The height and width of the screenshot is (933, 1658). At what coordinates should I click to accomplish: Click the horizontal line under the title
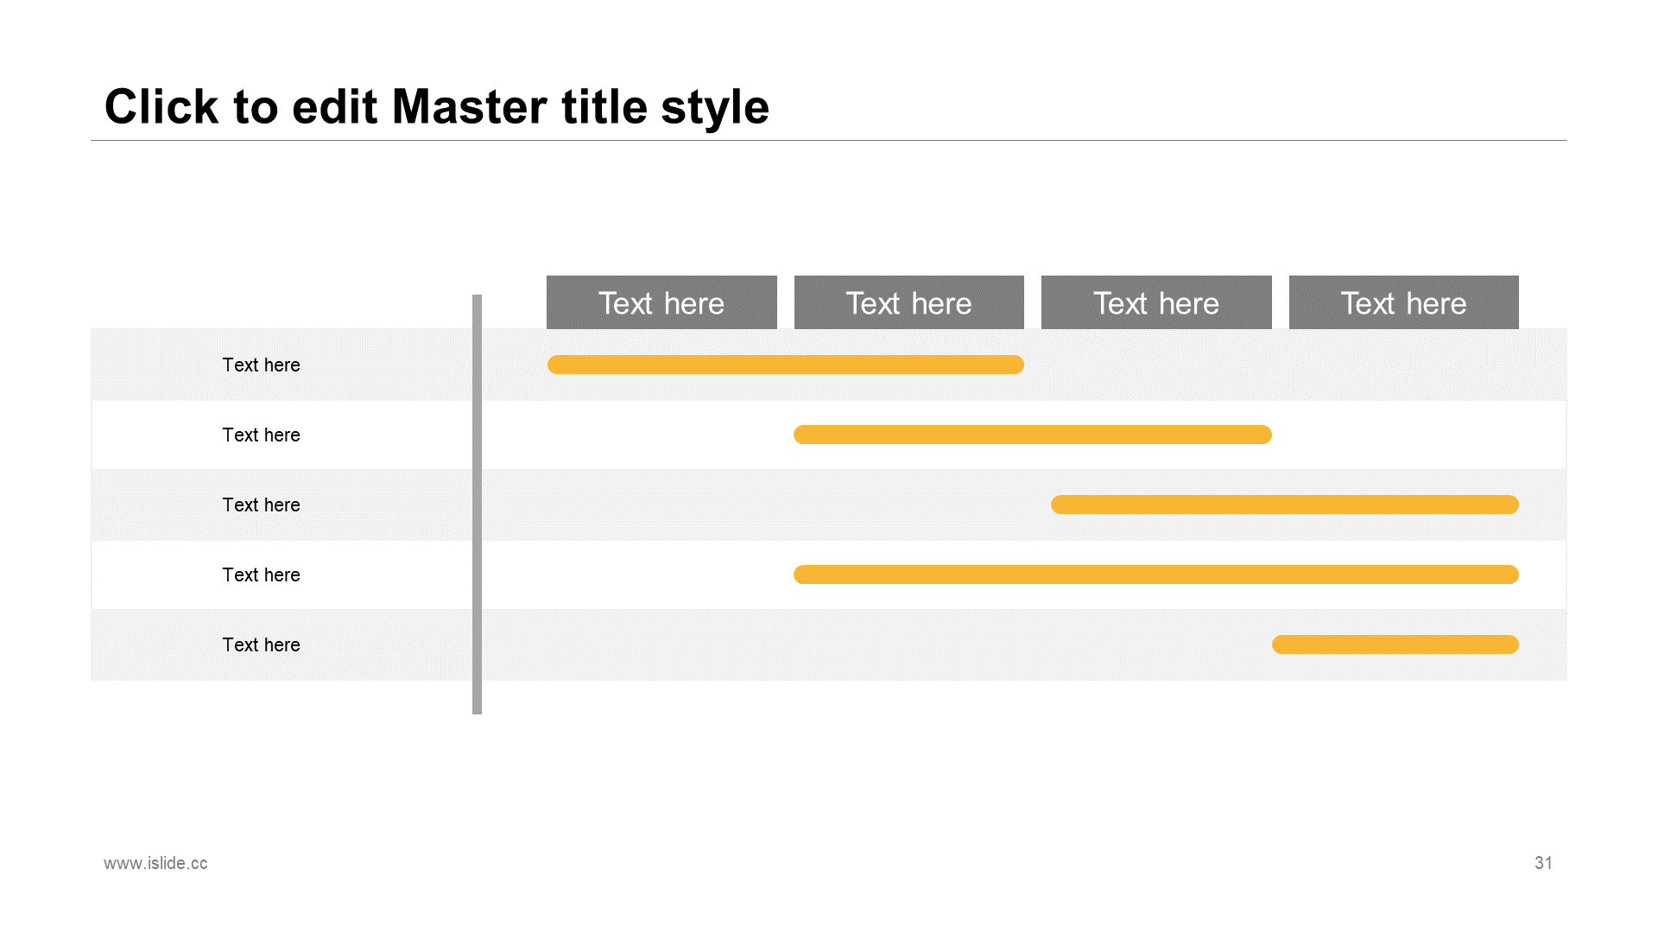point(828,140)
